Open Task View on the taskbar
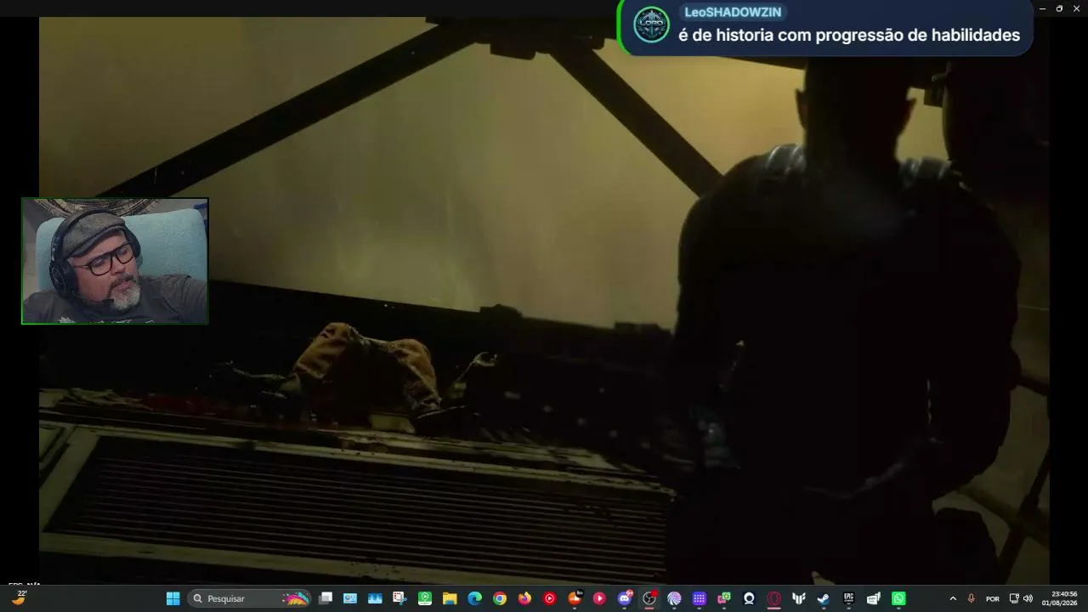Viewport: 1088px width, 612px height. click(x=326, y=598)
